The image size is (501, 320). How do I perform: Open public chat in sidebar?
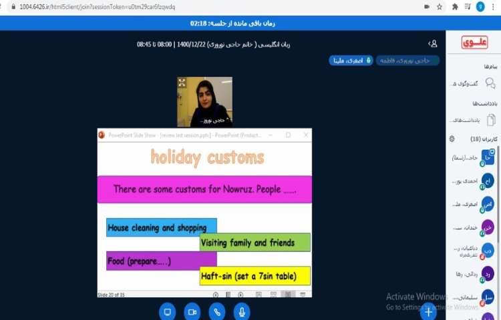(474, 83)
